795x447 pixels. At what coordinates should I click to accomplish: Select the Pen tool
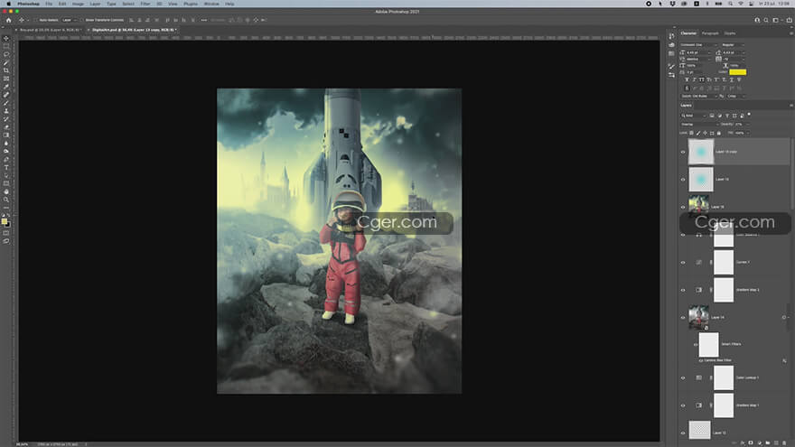(6, 160)
